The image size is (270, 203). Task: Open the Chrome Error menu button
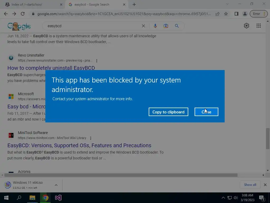pos(259,14)
